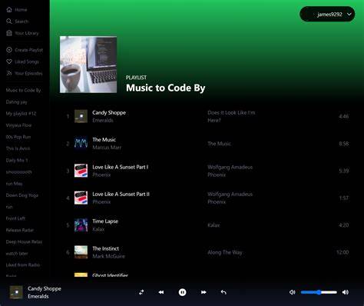Image resolution: width=364 pixels, height=306 pixels.
Task: Open Liked Songs in the sidebar
Action: (27, 62)
